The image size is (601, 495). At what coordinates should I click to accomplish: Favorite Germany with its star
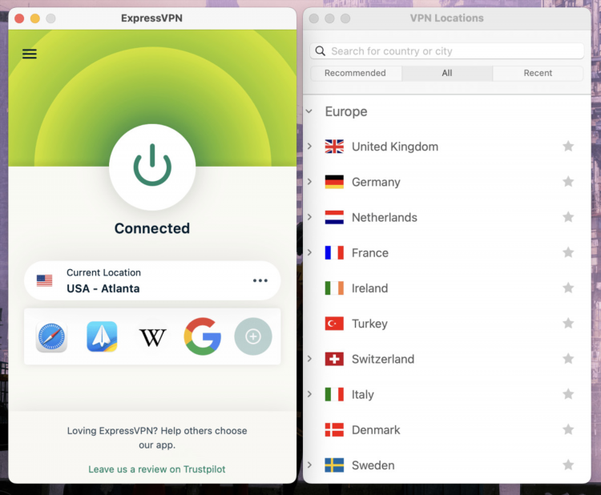(x=568, y=181)
